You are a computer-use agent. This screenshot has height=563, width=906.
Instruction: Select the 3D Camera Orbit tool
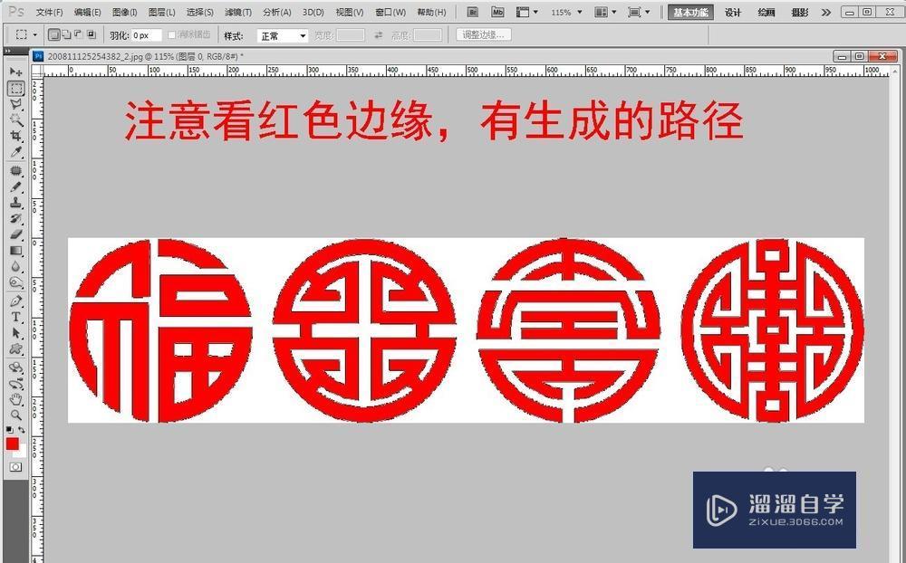point(15,384)
